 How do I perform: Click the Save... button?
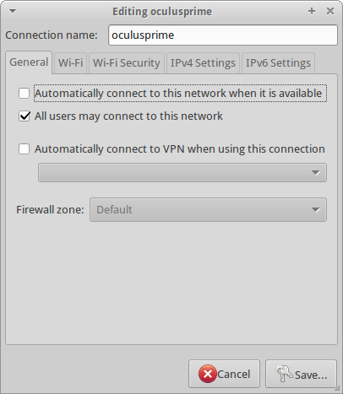pos(301,374)
